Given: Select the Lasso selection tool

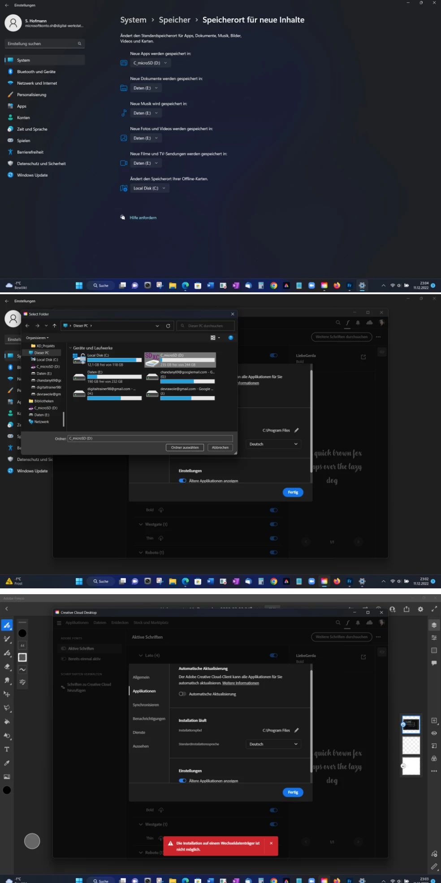Looking at the screenshot, I should point(7,708).
